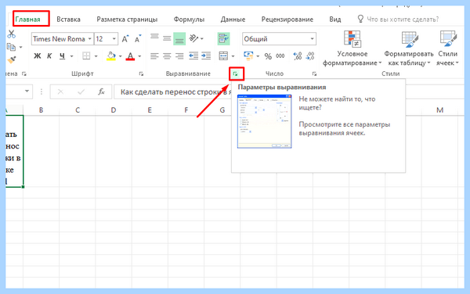Click the text orientation icon

click(193, 38)
